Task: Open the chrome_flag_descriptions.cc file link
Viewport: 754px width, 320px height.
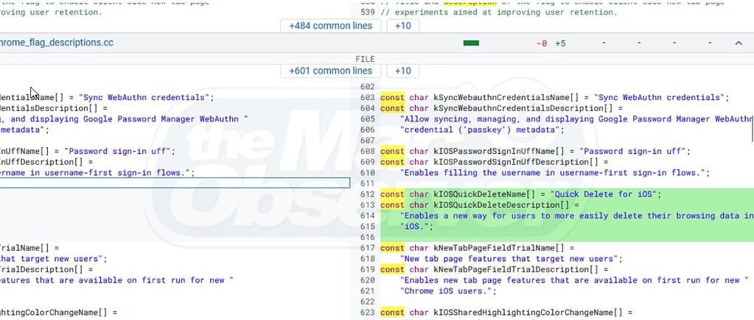Action: point(56,43)
